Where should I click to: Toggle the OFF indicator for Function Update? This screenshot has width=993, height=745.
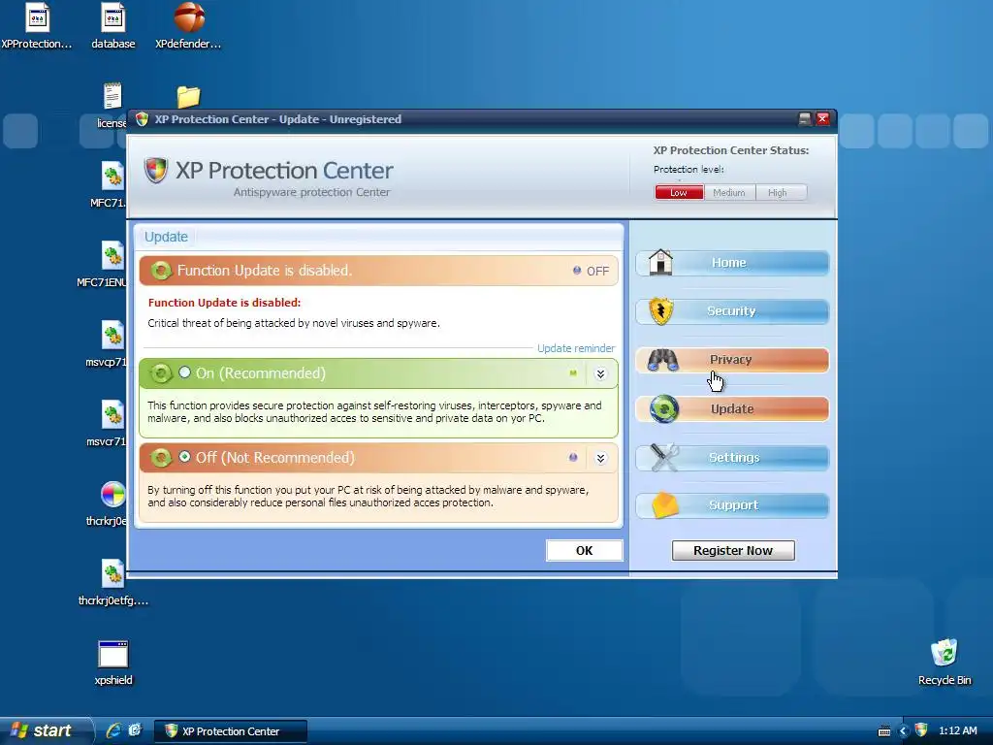click(591, 272)
